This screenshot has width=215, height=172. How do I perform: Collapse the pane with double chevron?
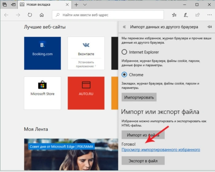tap(124, 27)
